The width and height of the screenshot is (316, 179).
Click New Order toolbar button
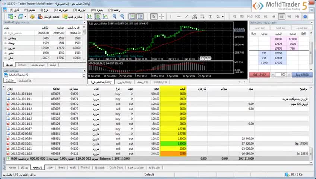pos(73,16)
